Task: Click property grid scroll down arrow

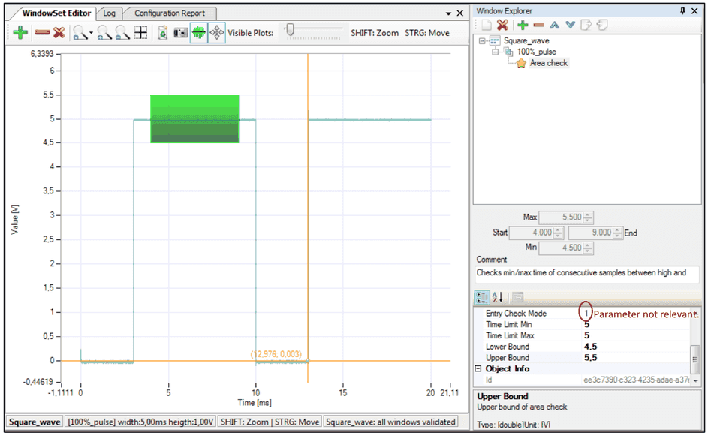Action: (x=696, y=381)
